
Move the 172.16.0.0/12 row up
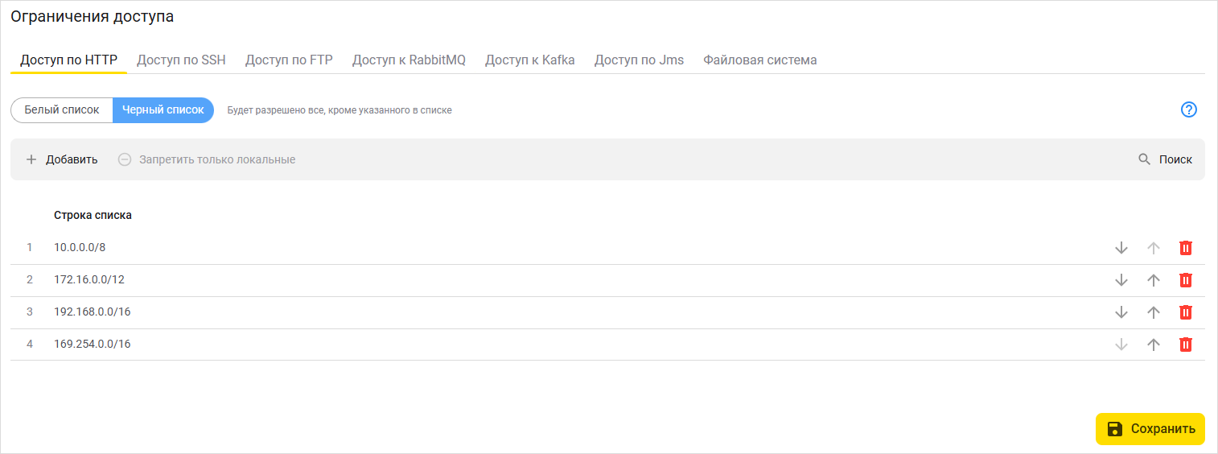[x=1154, y=280]
